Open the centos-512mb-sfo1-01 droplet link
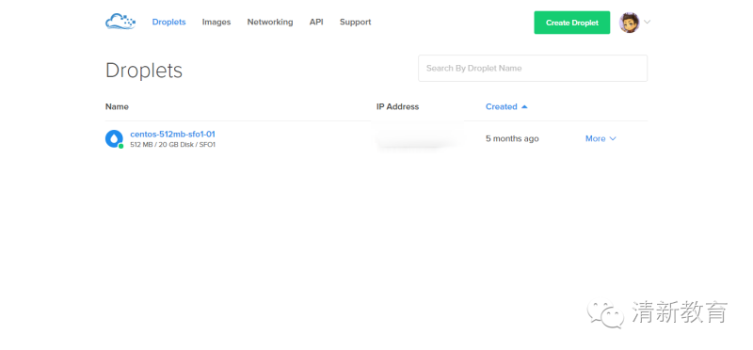This screenshot has width=753, height=350. coord(172,134)
